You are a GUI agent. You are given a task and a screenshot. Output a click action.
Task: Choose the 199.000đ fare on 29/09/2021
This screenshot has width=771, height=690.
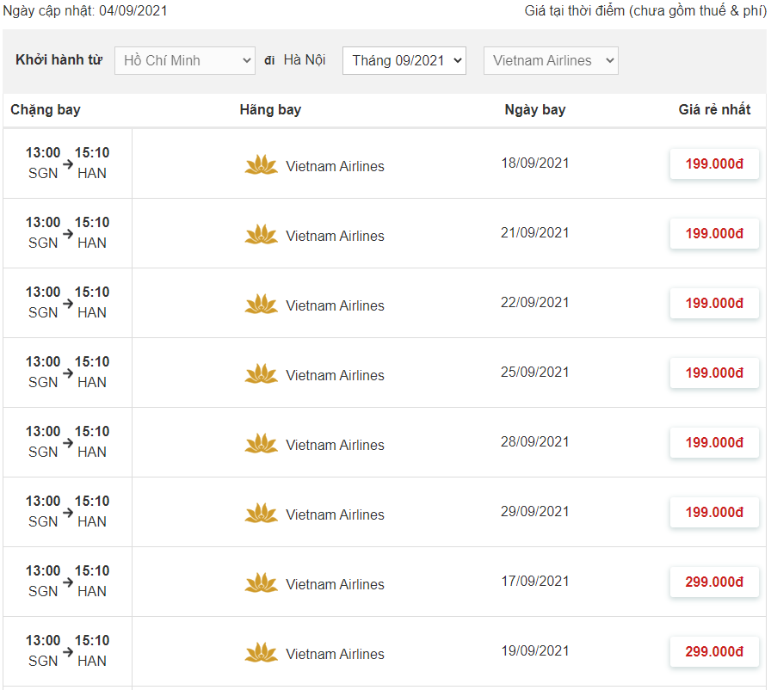click(x=714, y=513)
